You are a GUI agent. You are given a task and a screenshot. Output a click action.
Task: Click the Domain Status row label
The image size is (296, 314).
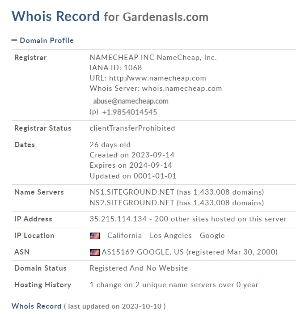(40, 268)
